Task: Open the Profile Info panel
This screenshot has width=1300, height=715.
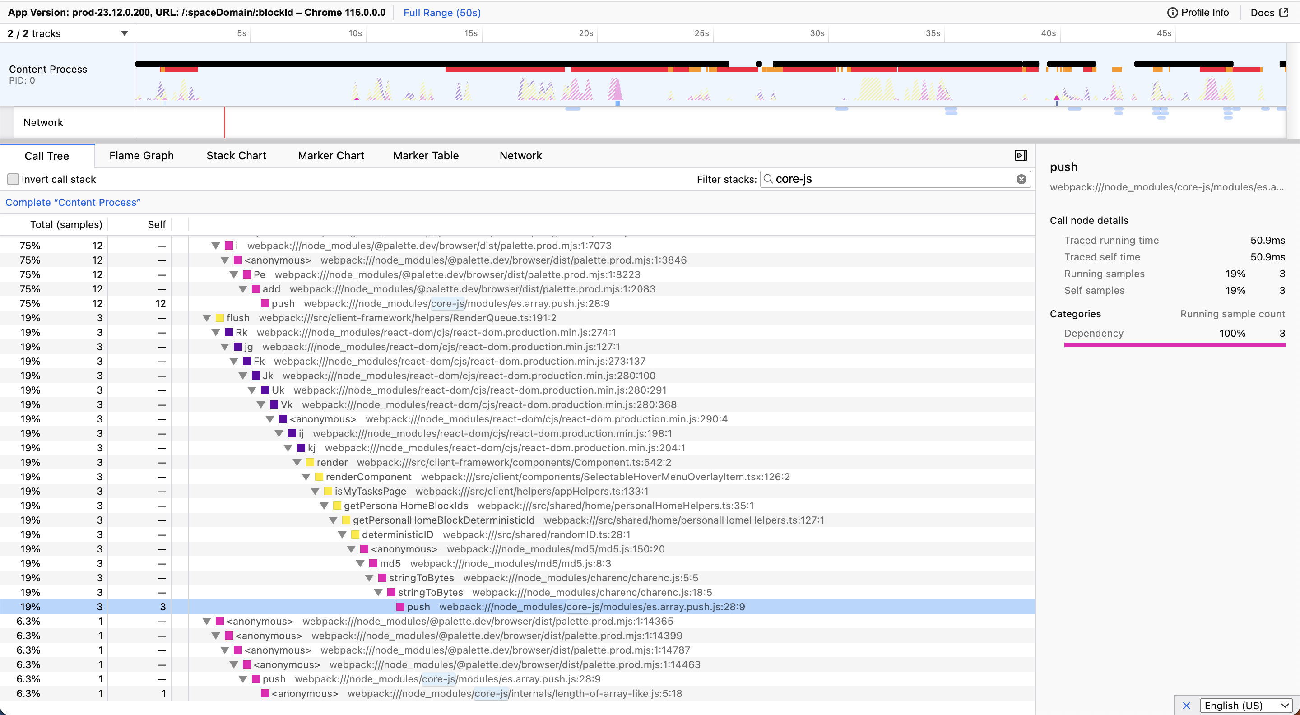Action: click(x=1198, y=13)
